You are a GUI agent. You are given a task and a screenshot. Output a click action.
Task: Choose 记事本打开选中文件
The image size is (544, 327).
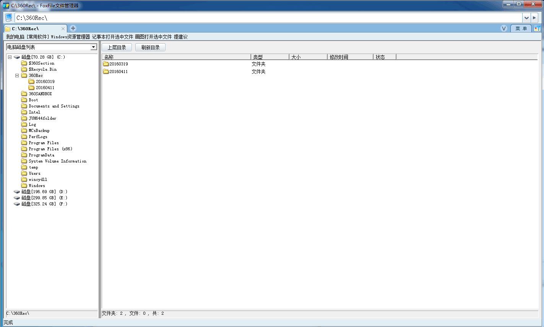click(x=112, y=37)
